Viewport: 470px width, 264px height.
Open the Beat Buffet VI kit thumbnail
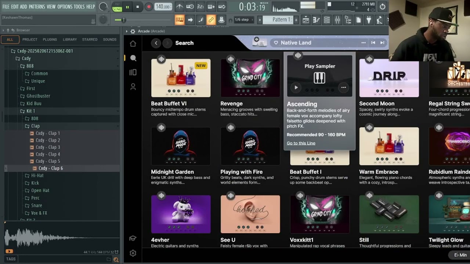coord(181,78)
